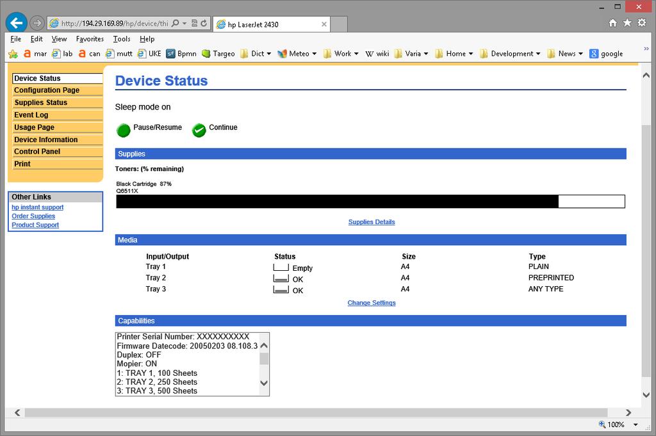
Task: Open the File menu
Action: (x=15, y=39)
